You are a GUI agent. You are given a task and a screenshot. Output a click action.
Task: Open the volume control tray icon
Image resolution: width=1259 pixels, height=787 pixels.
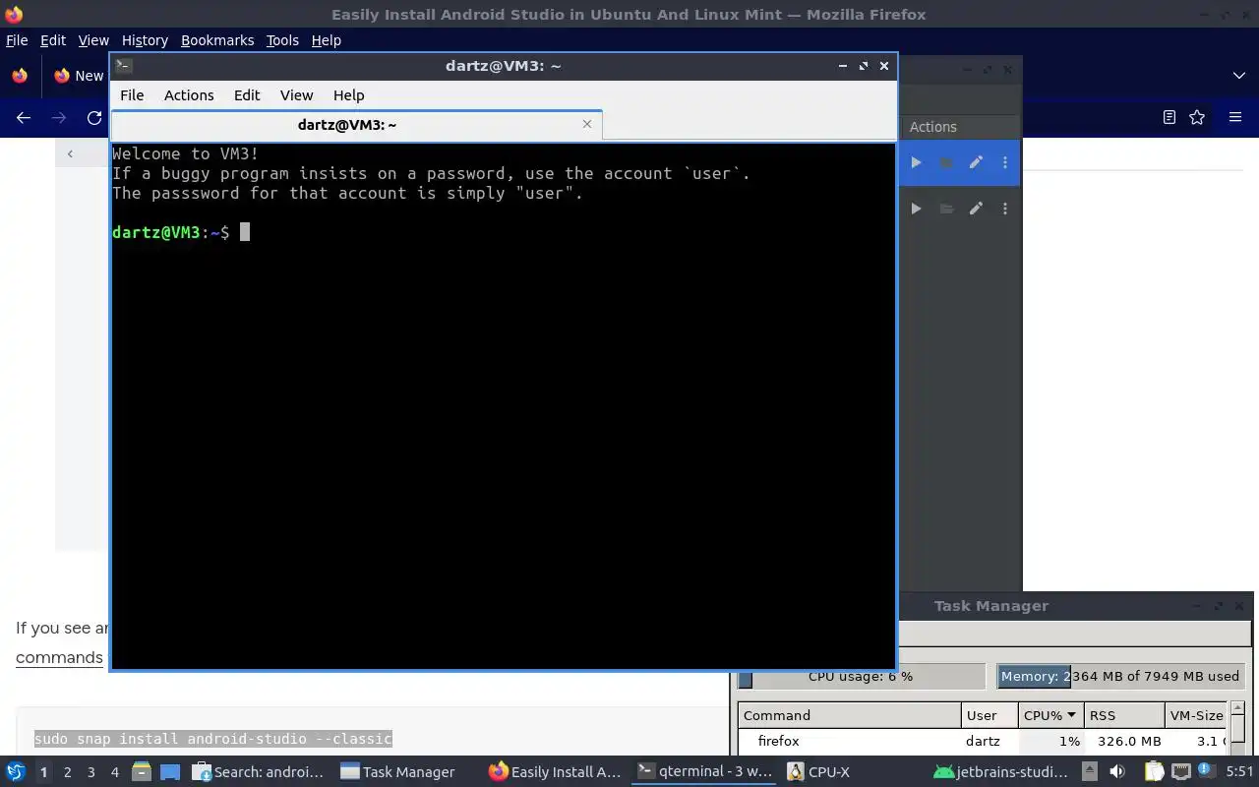1116,772
